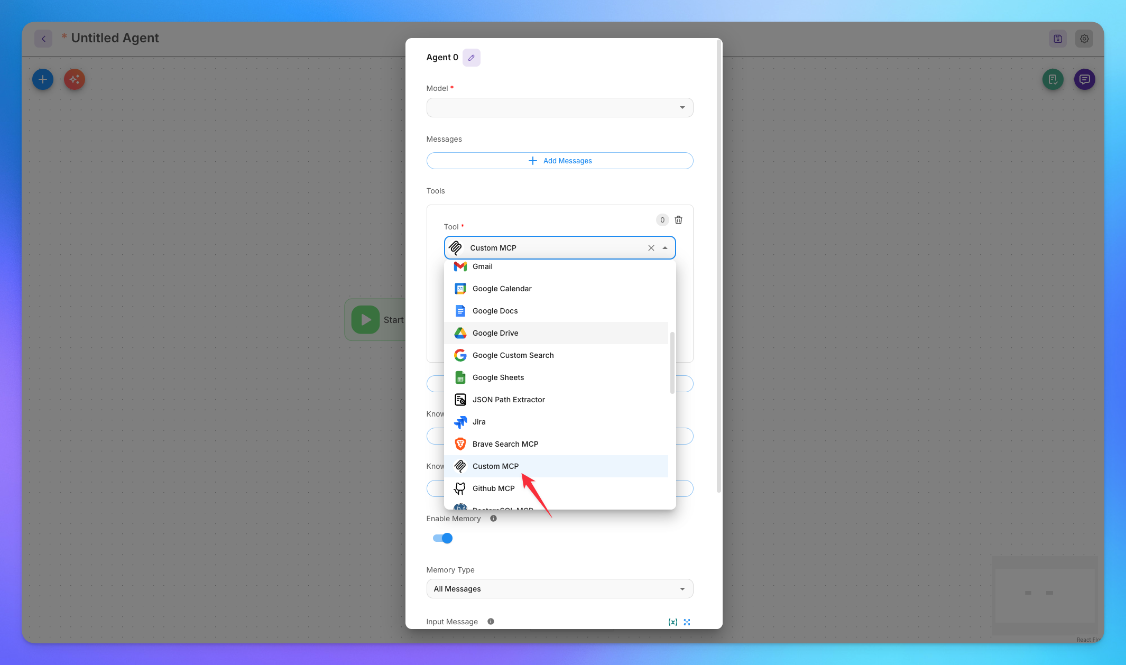Choose Jira in the tool list
Image resolution: width=1126 pixels, height=665 pixels.
click(x=479, y=422)
